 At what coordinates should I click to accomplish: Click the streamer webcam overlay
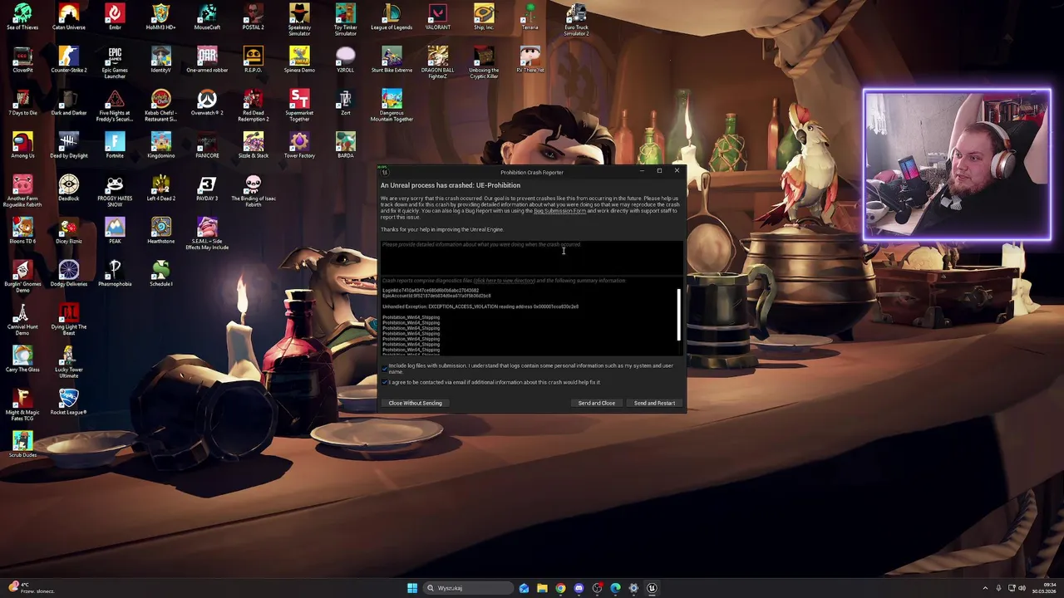[957, 165]
